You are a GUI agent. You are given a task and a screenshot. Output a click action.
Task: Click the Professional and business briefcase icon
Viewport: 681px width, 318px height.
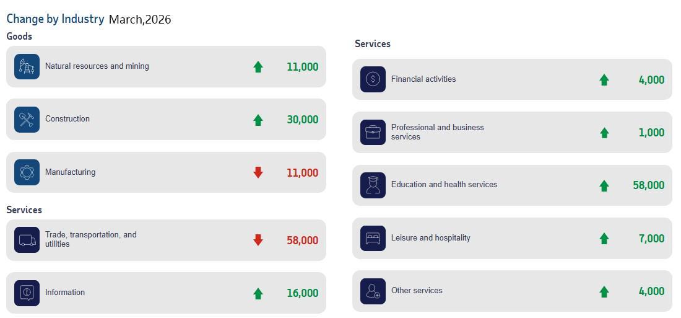(x=373, y=132)
